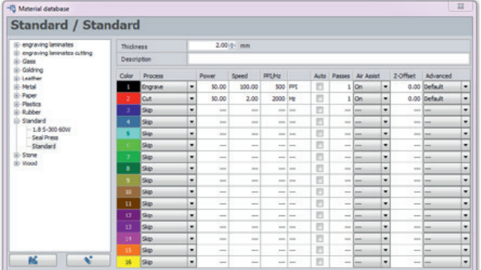Screen dimensions: 481x270
Task: Select the Paper category
Action: pyautogui.click(x=29, y=95)
